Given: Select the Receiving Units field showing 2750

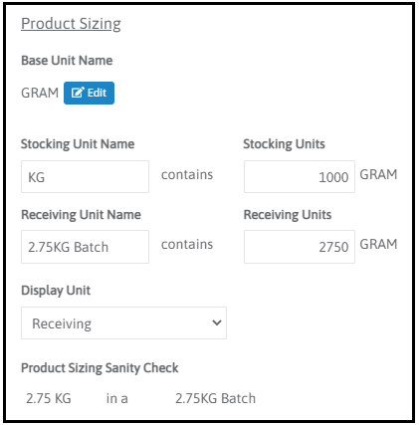Looking at the screenshot, I should point(300,247).
